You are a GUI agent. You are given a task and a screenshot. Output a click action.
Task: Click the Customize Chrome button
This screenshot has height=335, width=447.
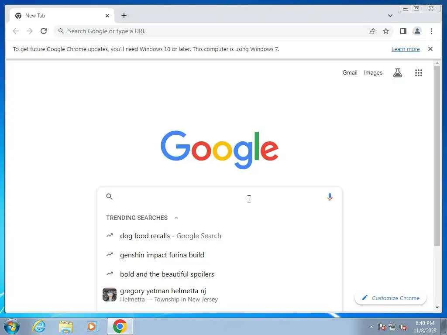[x=390, y=298]
